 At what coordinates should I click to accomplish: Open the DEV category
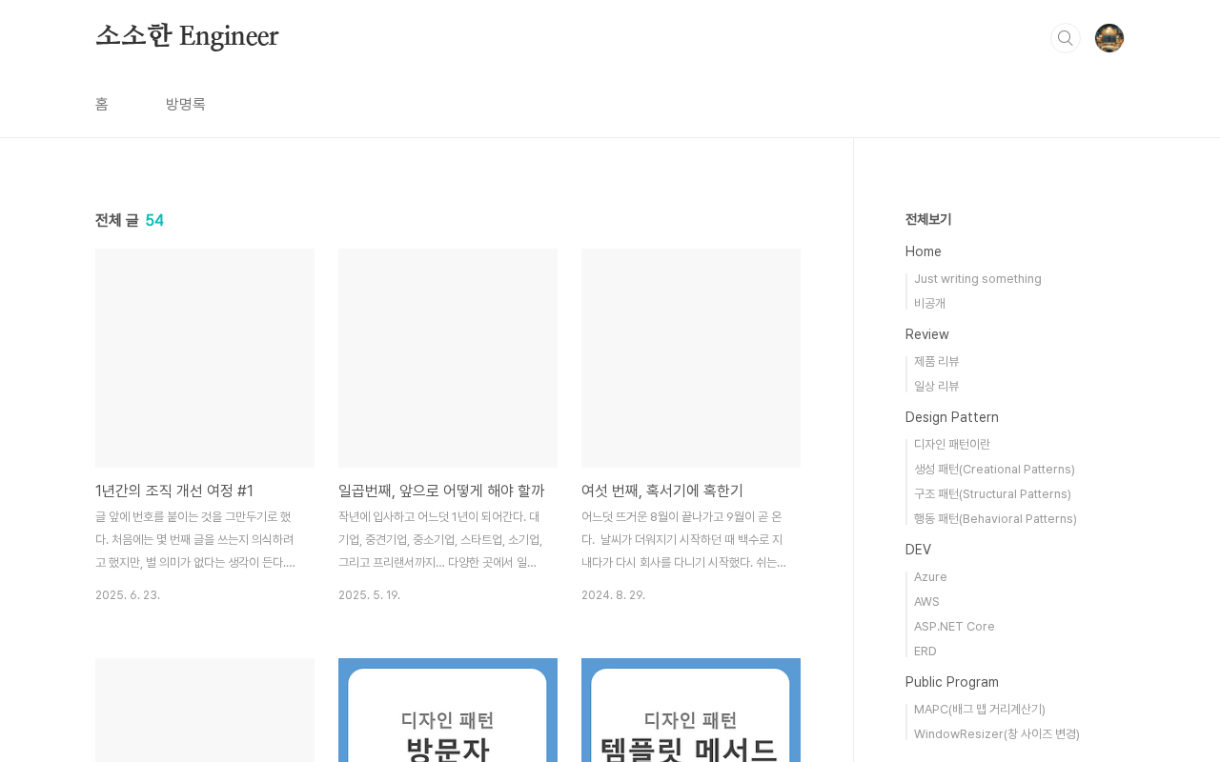pyautogui.click(x=919, y=550)
